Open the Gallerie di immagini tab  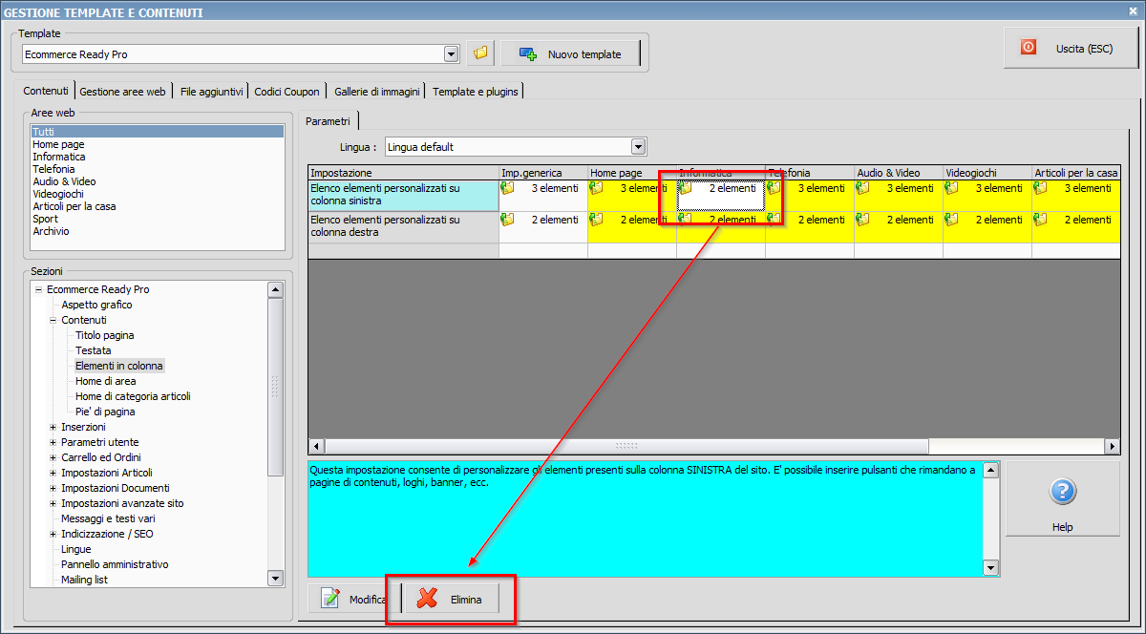pyautogui.click(x=376, y=92)
